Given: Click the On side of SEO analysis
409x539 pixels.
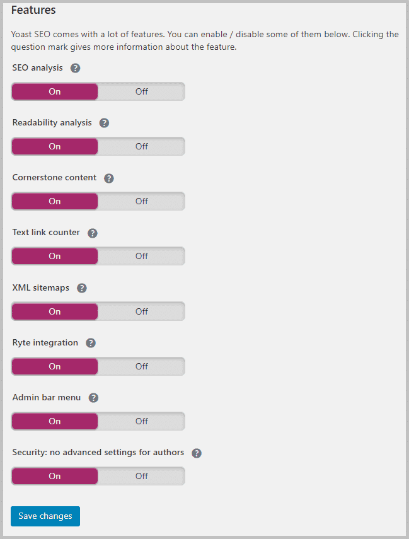Looking at the screenshot, I should [x=54, y=91].
